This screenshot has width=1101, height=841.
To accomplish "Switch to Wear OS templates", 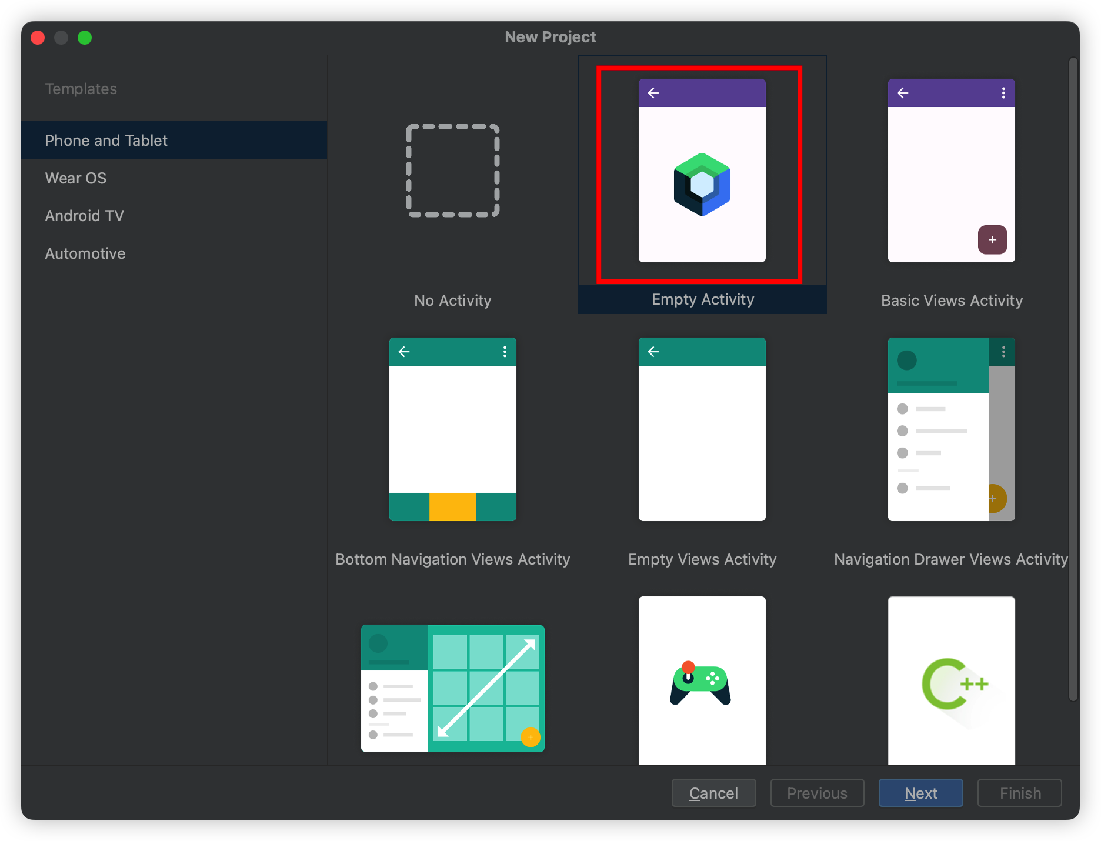I will [174, 178].
